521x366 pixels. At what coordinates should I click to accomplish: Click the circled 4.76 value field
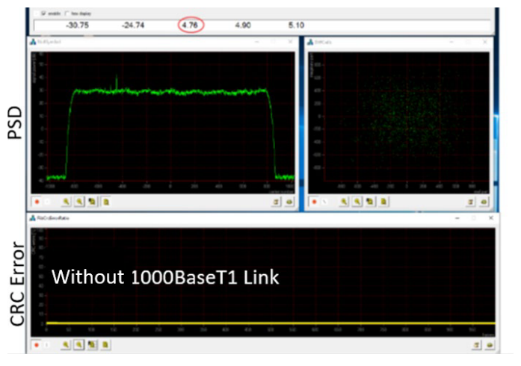pos(191,25)
